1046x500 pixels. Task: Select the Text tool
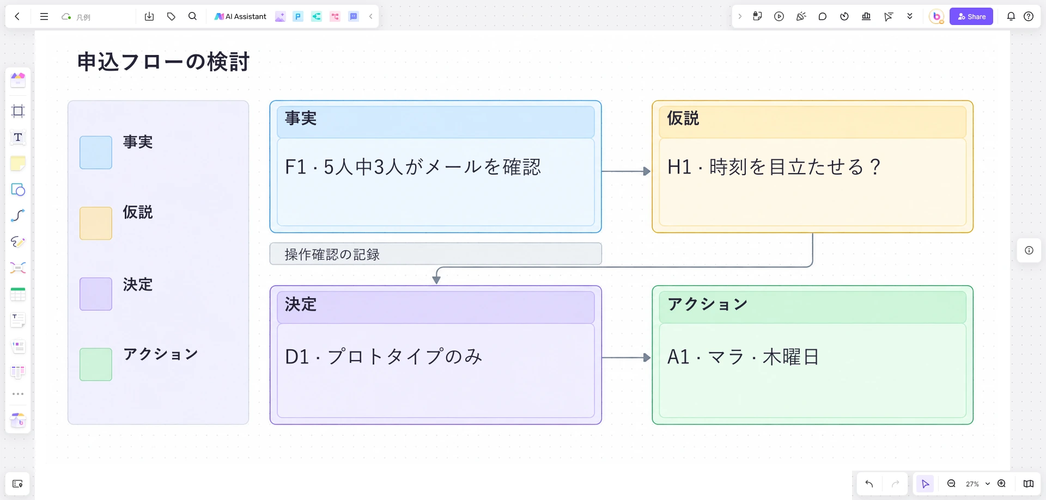18,137
